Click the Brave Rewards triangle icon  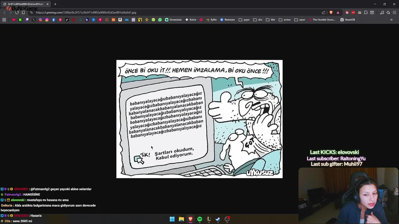[x=338, y=12]
